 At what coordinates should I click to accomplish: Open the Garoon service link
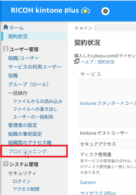pos(88,182)
